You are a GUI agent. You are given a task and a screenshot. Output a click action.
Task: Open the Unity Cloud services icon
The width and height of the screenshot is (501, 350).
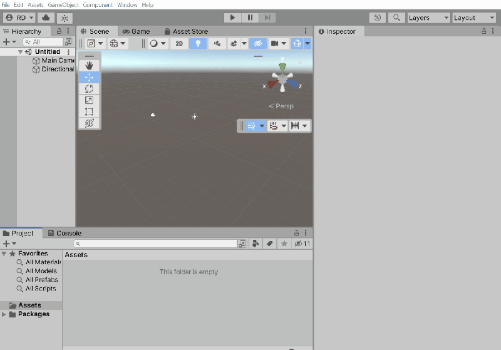point(46,18)
